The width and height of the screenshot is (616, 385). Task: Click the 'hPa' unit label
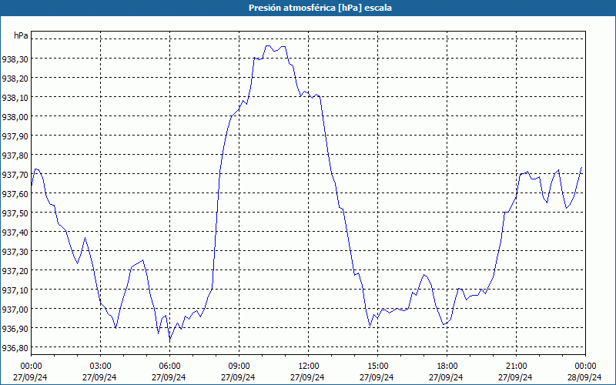click(x=21, y=35)
